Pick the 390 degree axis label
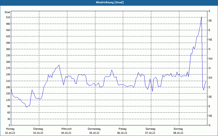Image resolution: width=218 pixels, height=136 pixels. [8, 43]
